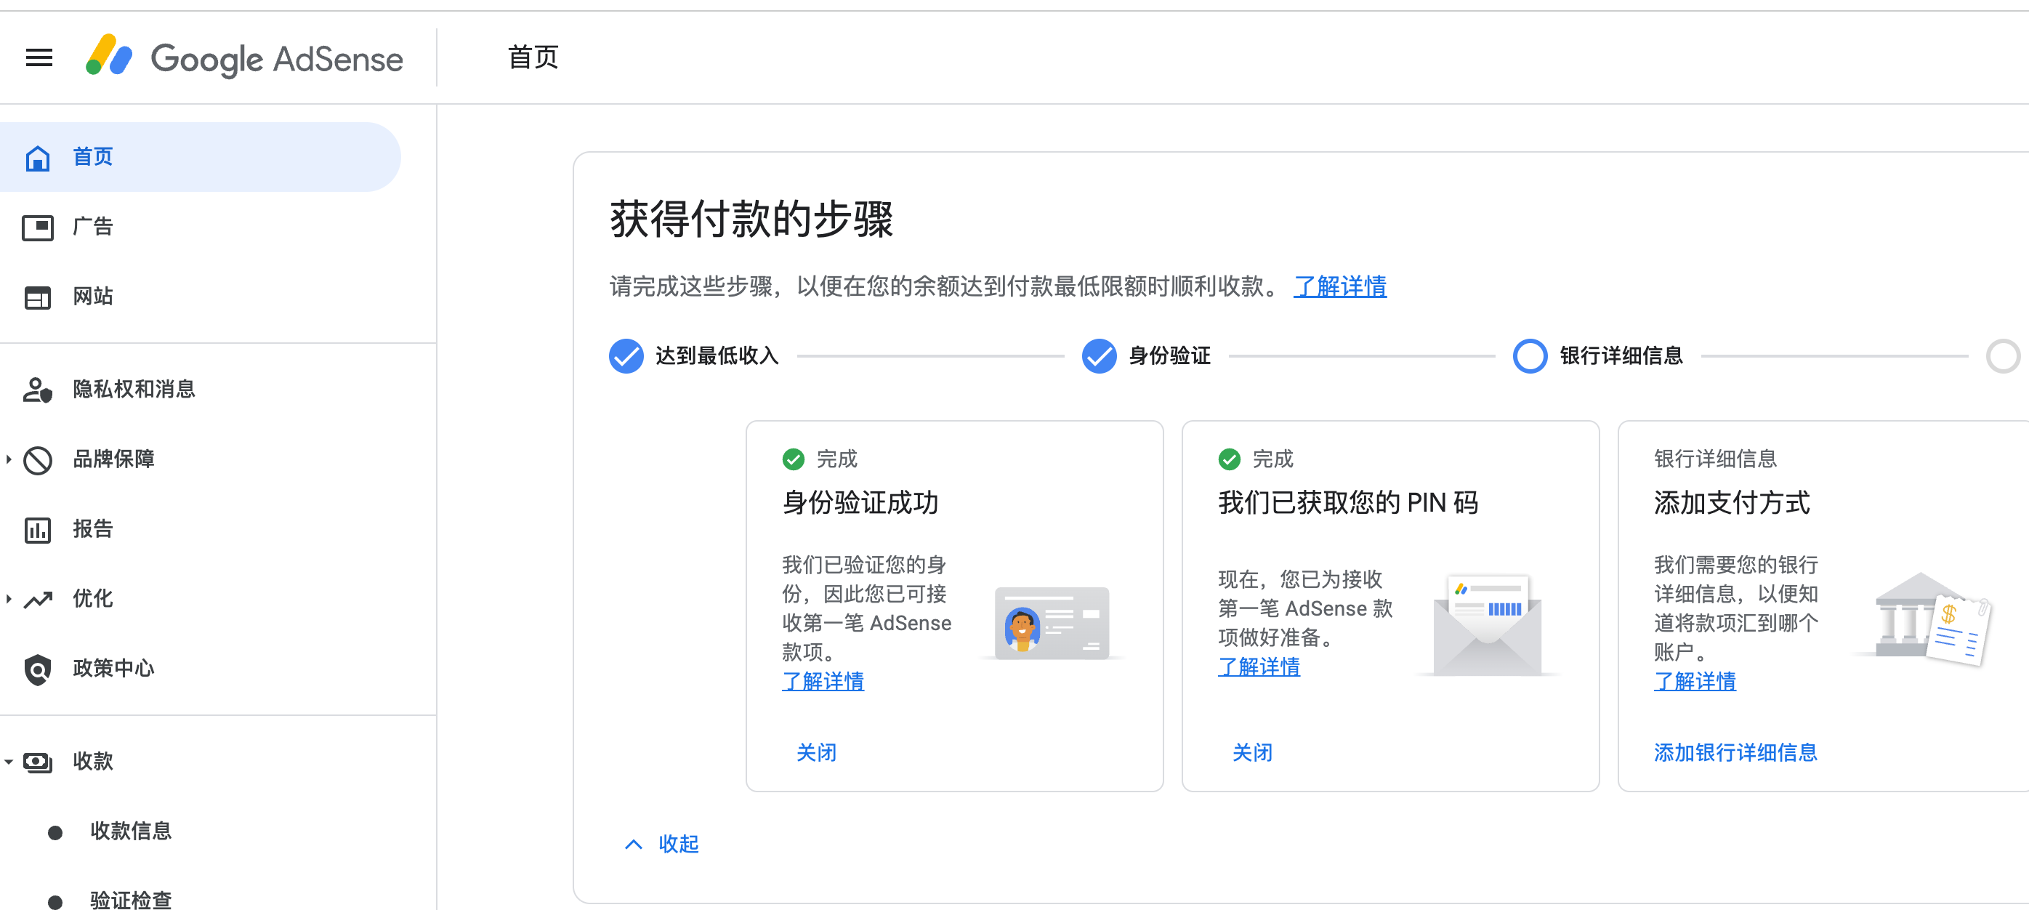Click the 首页 home icon in sidebar
Viewport: 2029px width, 910px height.
pyautogui.click(x=38, y=158)
